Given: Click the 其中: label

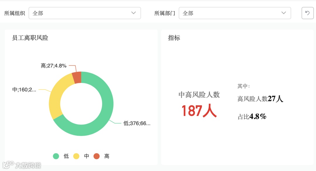Looking at the screenshot, I should [243, 86].
